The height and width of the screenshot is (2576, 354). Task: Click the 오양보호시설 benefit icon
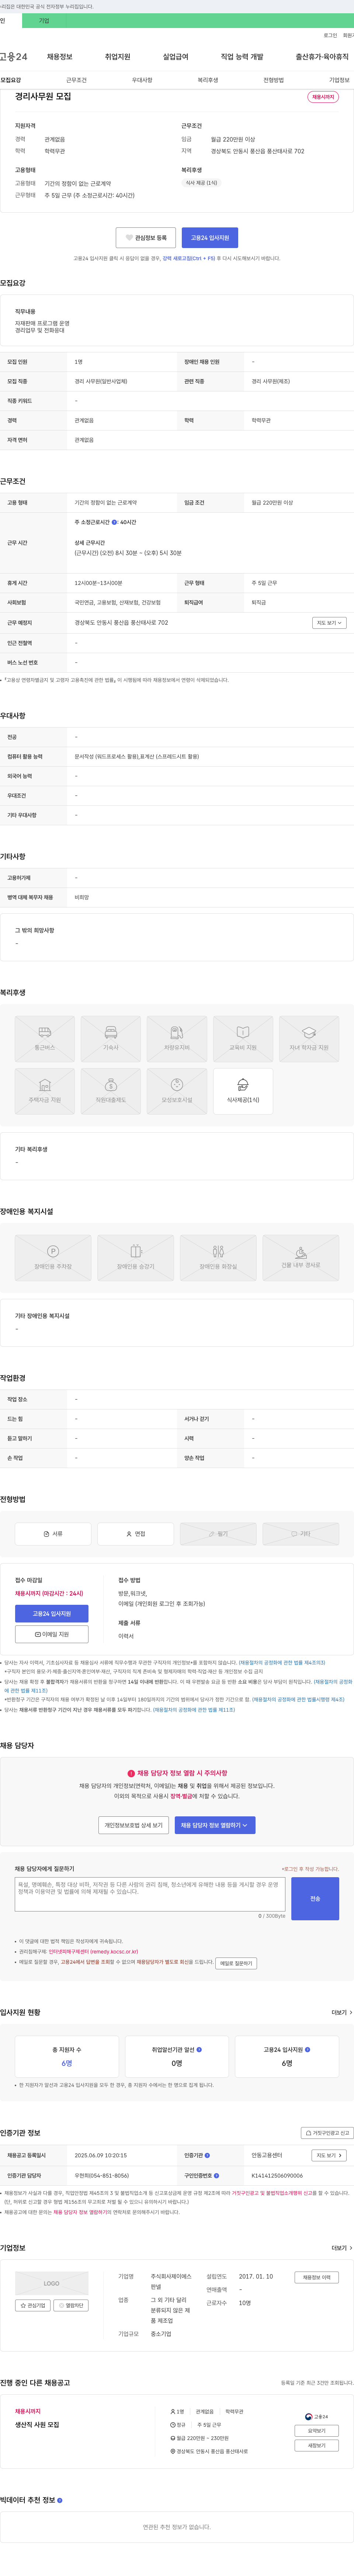click(x=177, y=1091)
